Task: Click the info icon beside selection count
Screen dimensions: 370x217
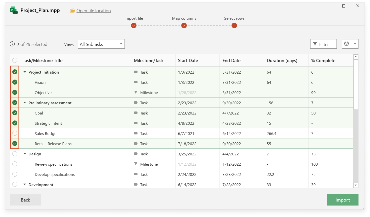Action: (12, 44)
